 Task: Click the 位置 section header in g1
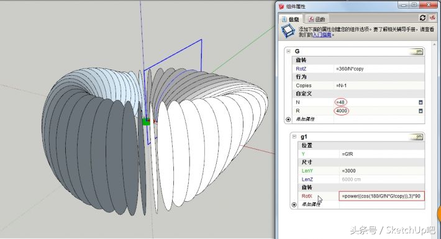pyautogui.click(x=307, y=145)
